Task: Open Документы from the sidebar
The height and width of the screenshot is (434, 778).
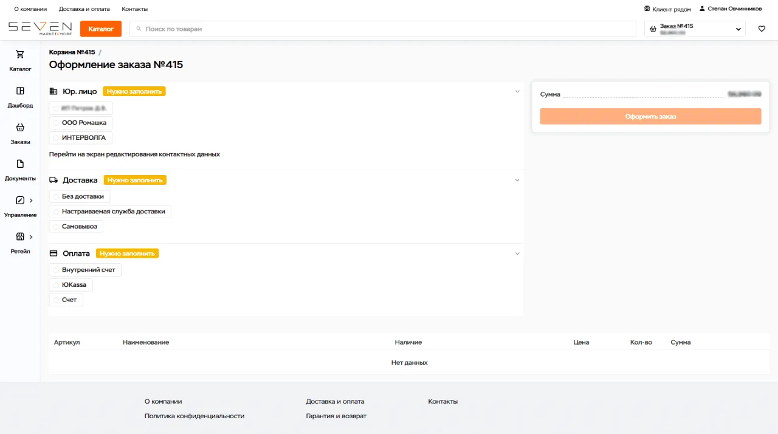Action: pos(20,170)
